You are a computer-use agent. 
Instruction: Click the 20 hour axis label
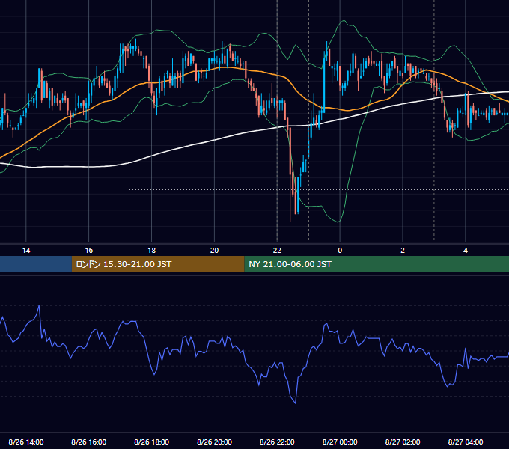point(214,251)
